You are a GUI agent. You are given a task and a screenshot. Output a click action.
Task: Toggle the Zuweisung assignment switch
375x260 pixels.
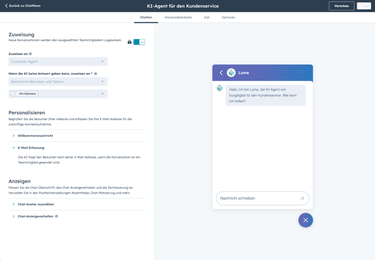pyautogui.click(x=139, y=42)
